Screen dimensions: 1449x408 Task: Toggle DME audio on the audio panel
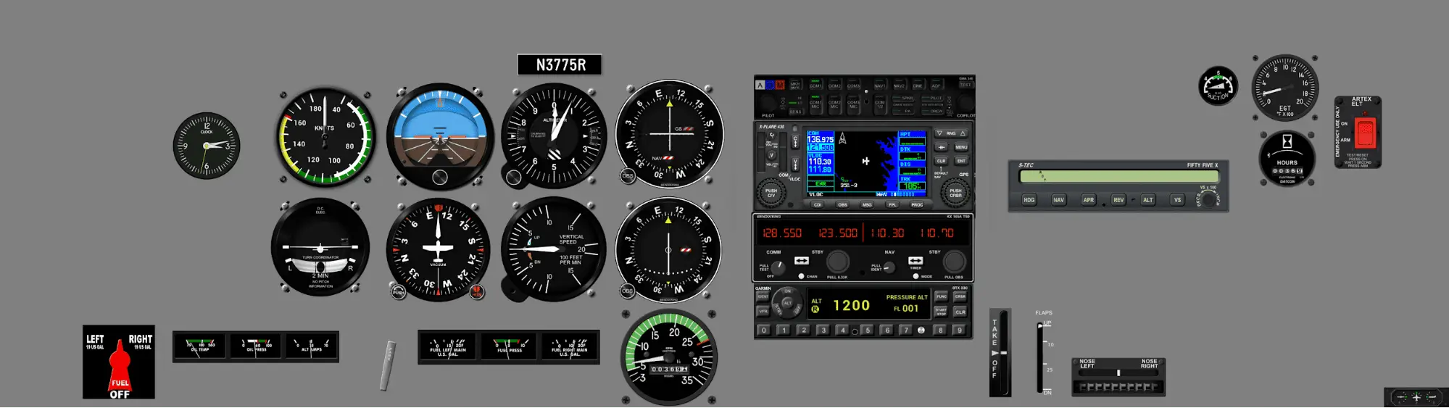(917, 86)
